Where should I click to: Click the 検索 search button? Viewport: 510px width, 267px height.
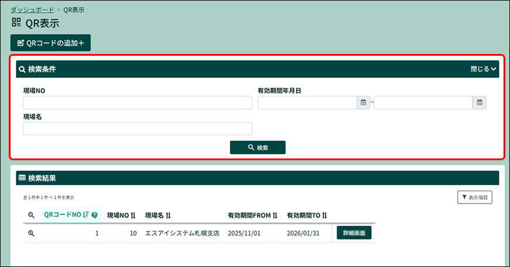click(x=257, y=147)
